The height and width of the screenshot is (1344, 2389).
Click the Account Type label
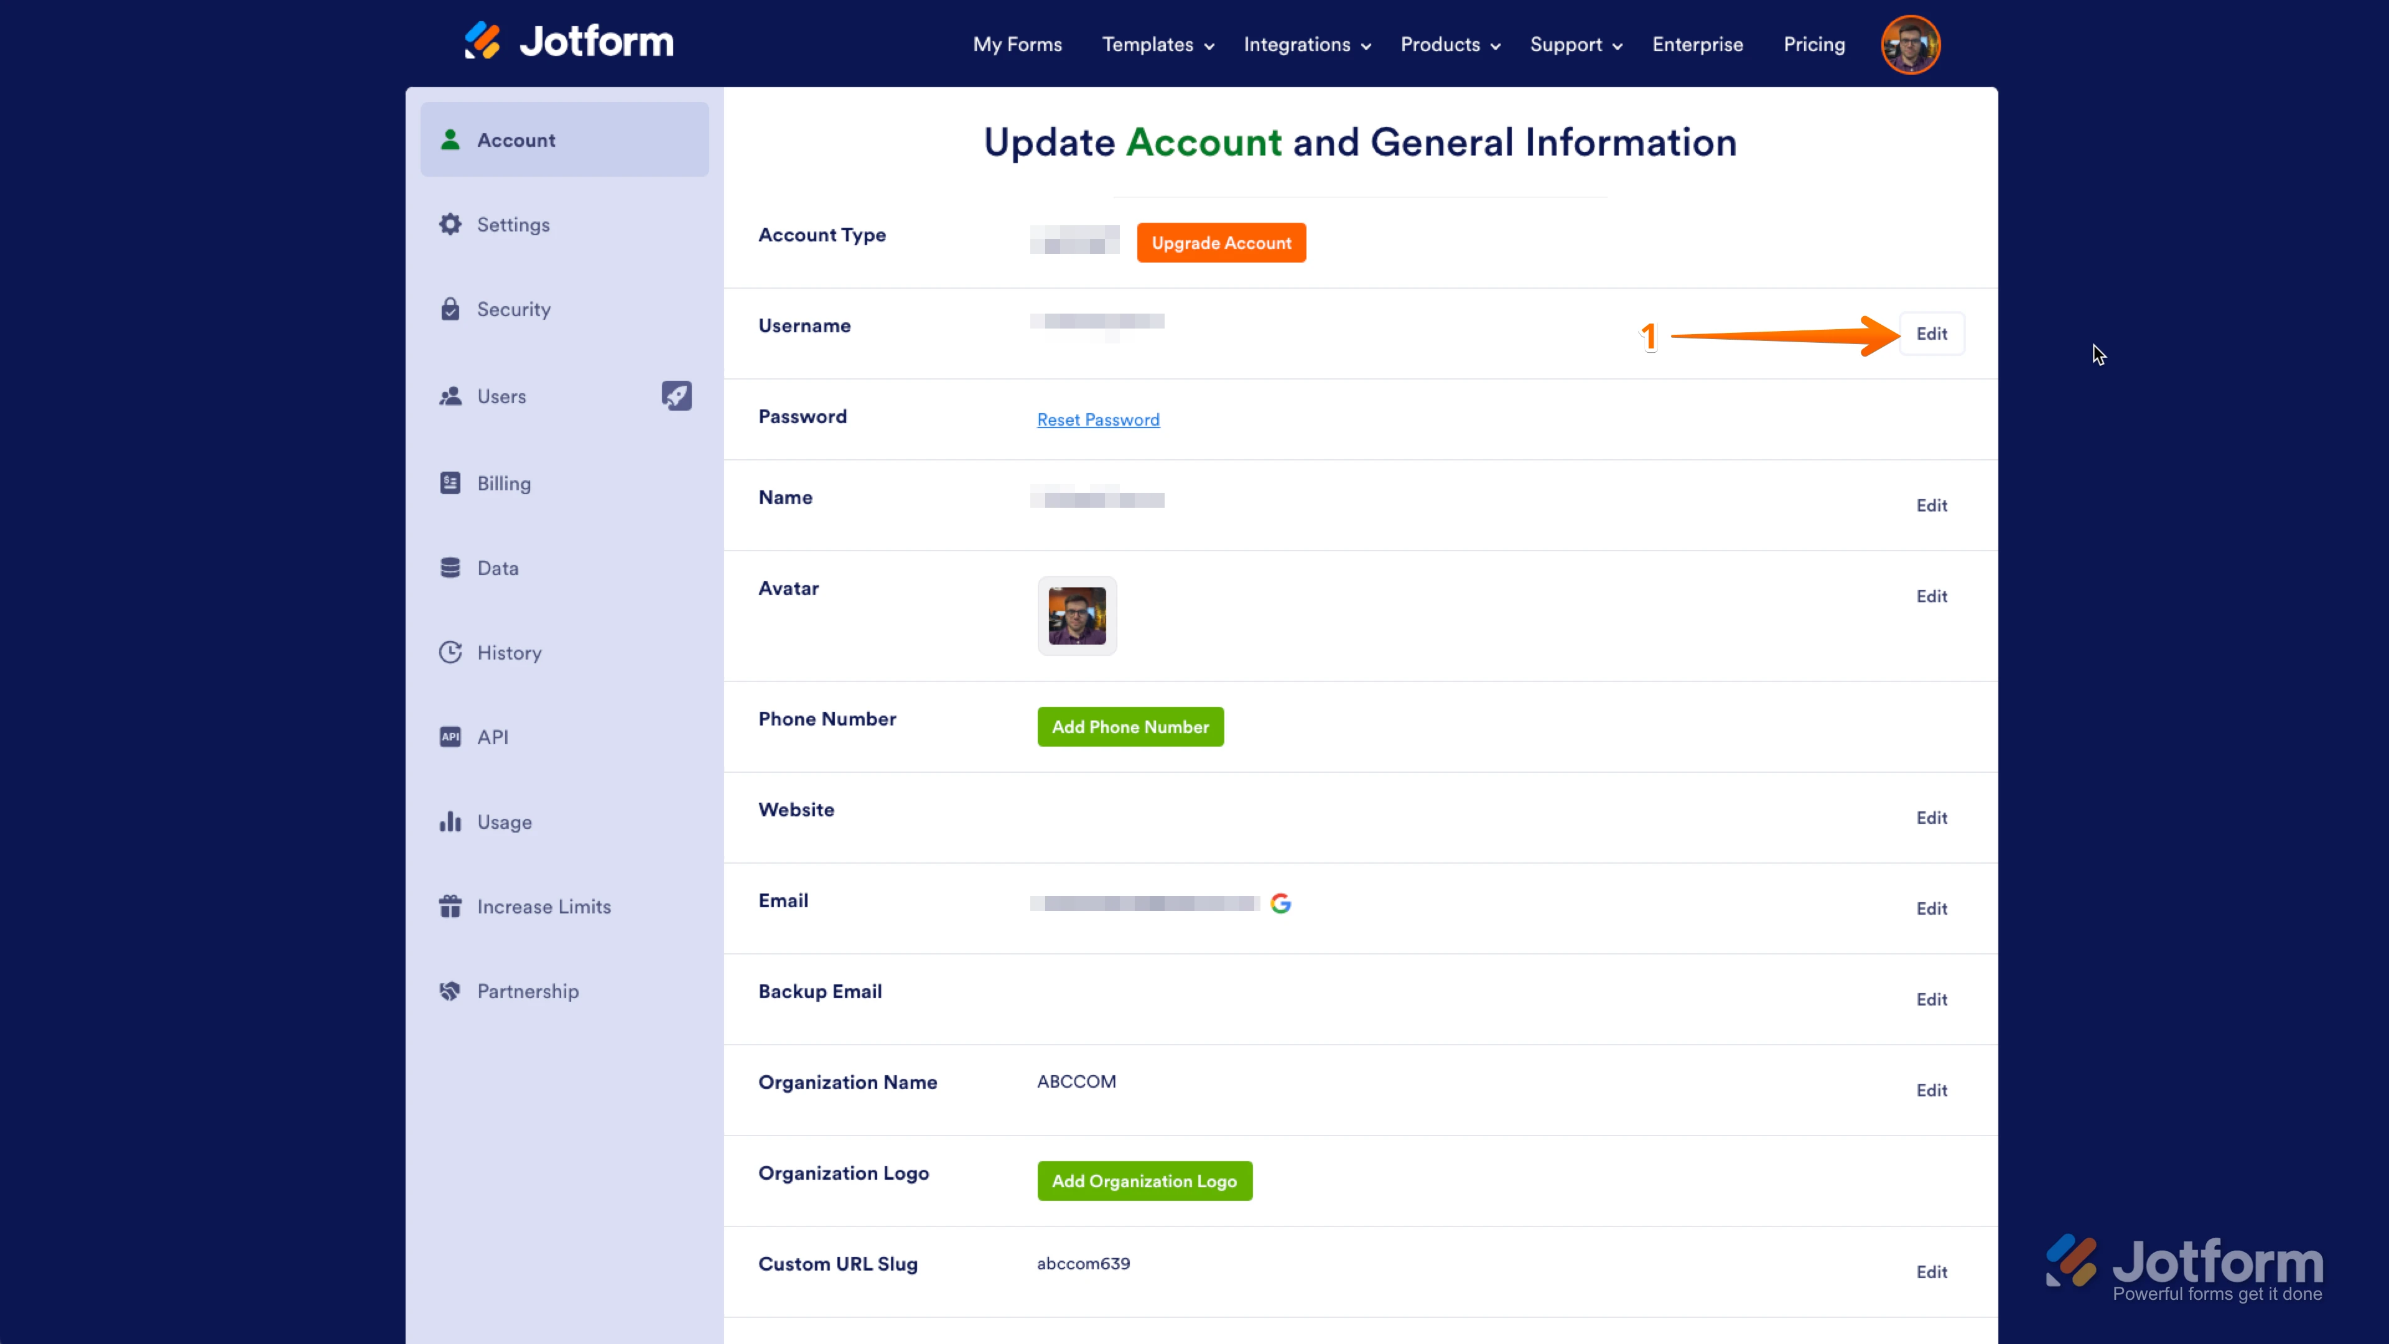[x=822, y=235]
